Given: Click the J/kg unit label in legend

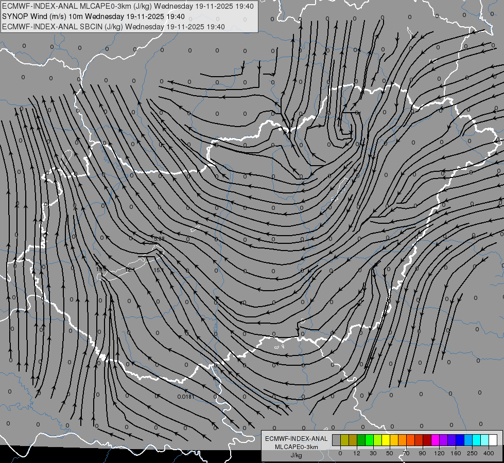Looking at the screenshot, I should point(296,455).
